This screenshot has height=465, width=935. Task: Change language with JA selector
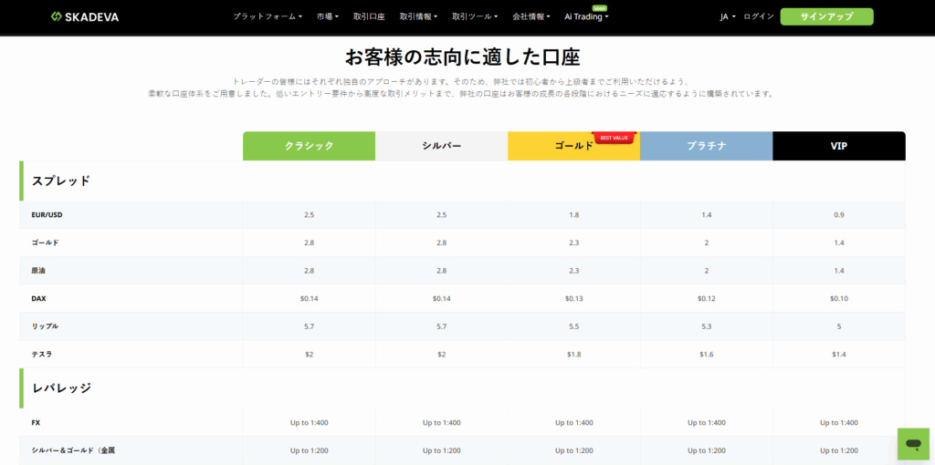(x=727, y=16)
